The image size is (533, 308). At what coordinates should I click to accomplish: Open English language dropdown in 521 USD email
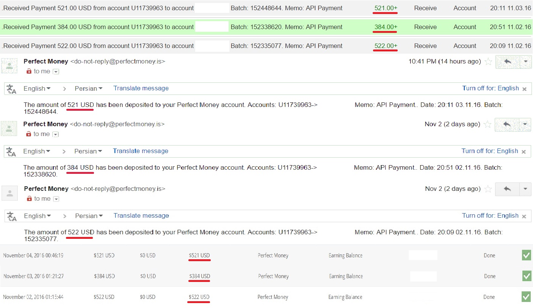pyautogui.click(x=37, y=88)
